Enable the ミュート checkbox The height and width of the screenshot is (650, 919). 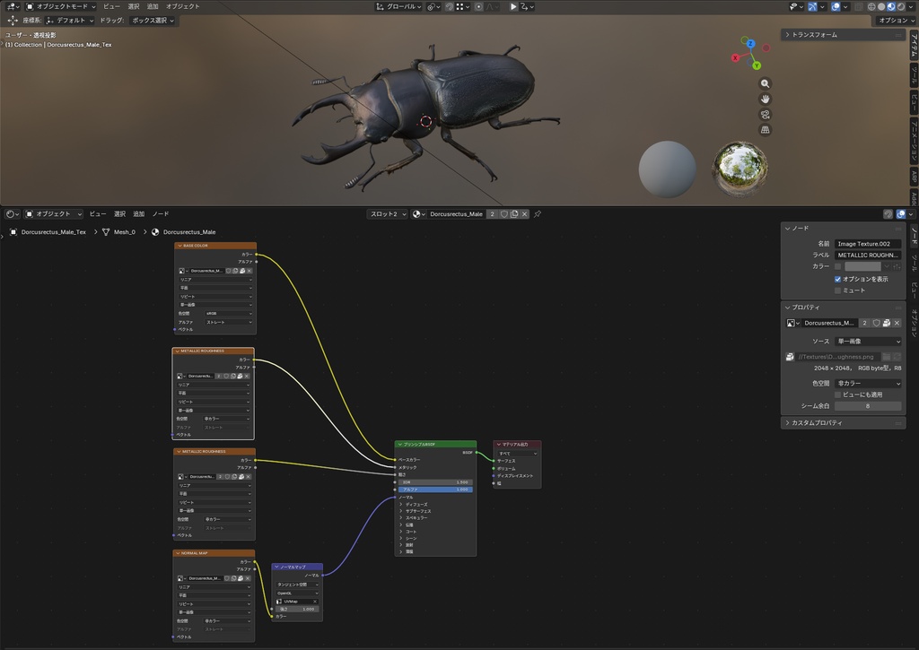(837, 290)
